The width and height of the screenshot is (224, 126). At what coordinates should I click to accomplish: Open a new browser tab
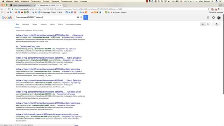65,6
